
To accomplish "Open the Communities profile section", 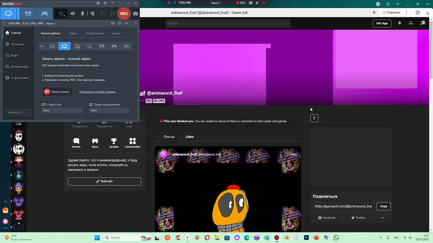I will 133,143.
